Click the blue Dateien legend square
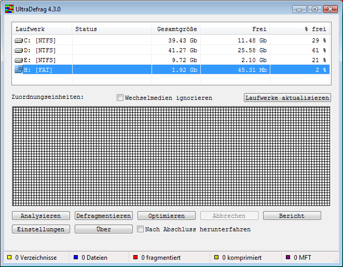Screen dimensions: 343x267 click(x=76, y=257)
